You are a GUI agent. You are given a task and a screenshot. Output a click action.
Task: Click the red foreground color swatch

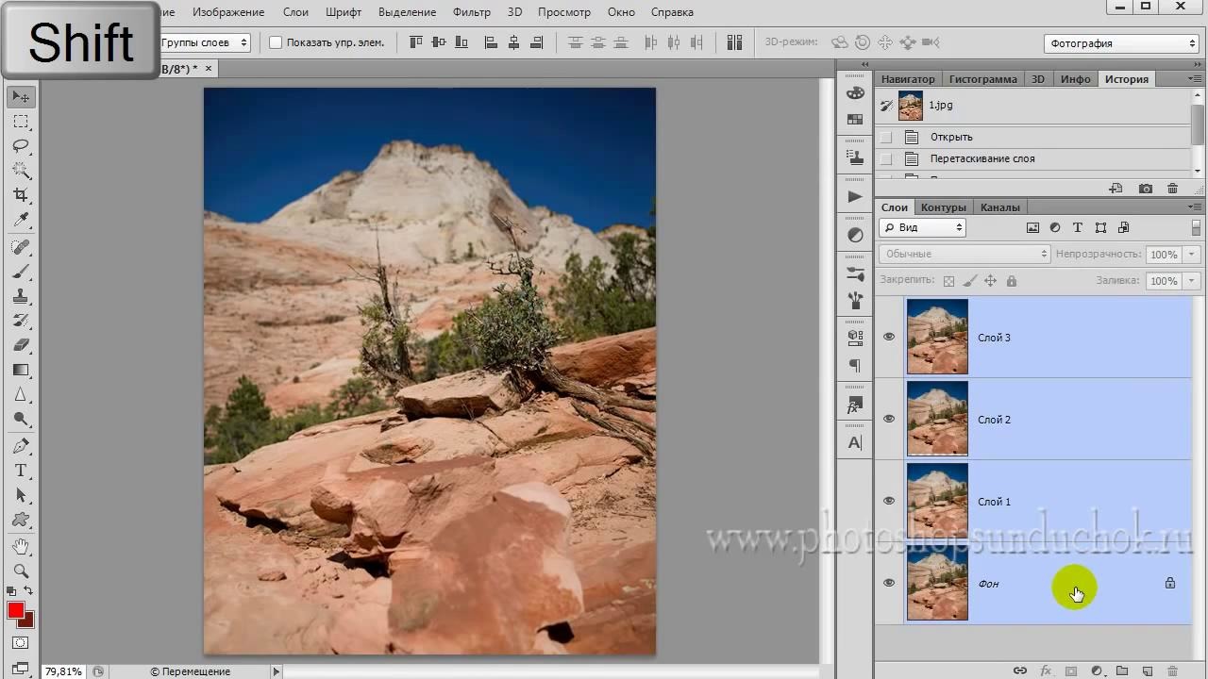16,611
